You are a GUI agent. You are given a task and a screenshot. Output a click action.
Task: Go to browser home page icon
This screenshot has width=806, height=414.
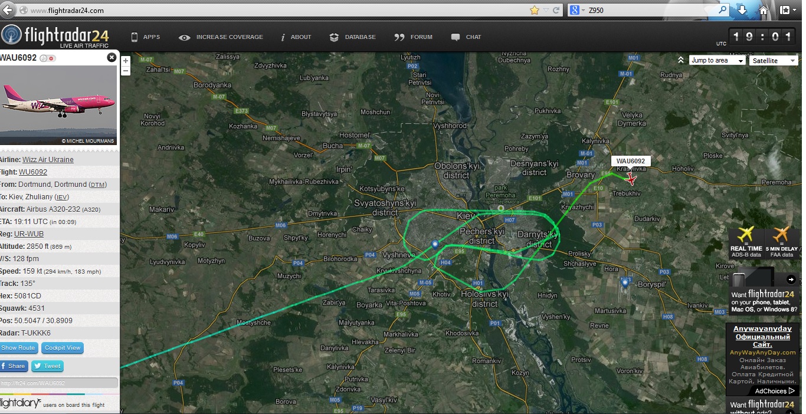tap(764, 10)
